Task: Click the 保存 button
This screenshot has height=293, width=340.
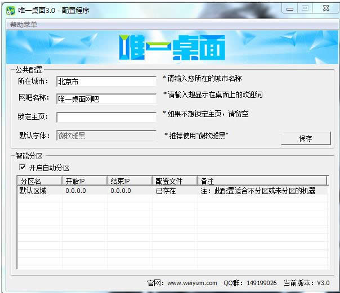Action: (x=306, y=138)
